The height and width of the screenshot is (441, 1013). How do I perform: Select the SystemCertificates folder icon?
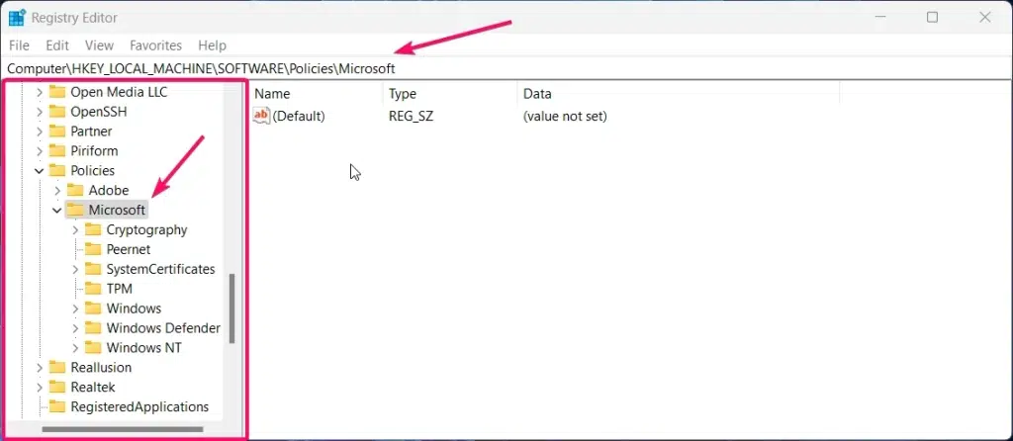coord(94,269)
